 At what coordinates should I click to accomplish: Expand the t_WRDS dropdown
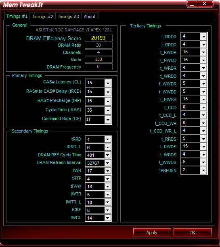pyautogui.click(x=203, y=155)
